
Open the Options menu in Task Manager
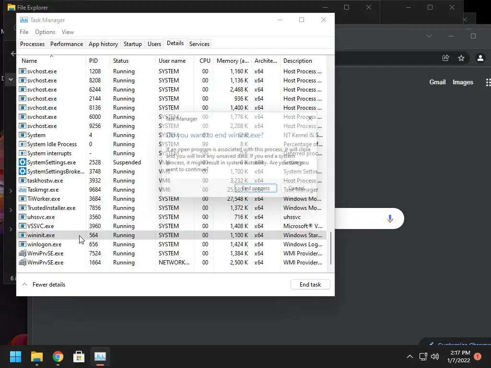(x=45, y=32)
